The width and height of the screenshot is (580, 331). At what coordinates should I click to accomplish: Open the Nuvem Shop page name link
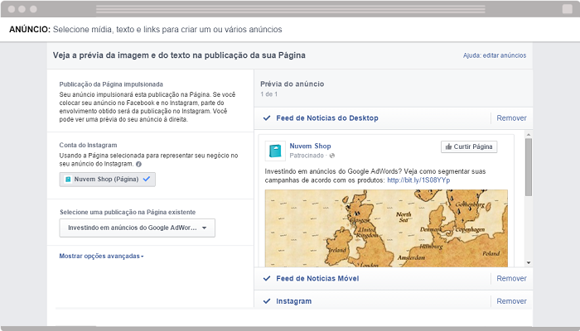[x=310, y=146]
